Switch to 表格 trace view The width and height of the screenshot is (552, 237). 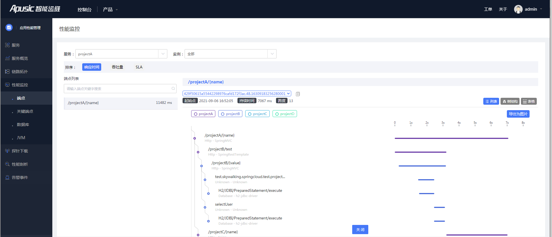[x=529, y=101]
